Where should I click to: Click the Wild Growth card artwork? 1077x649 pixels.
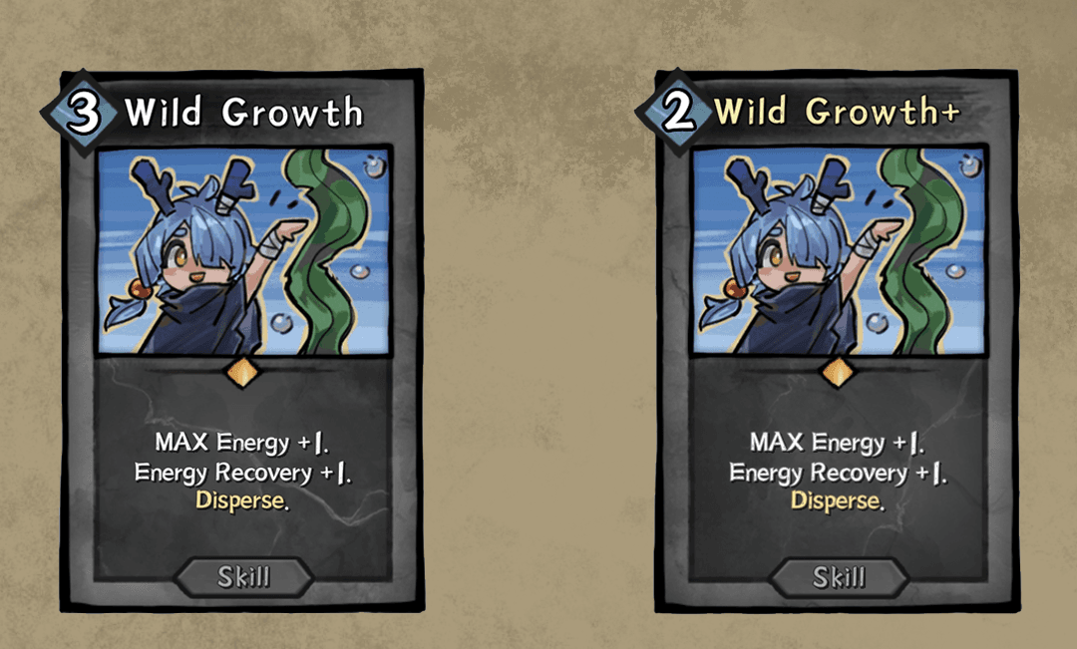[x=244, y=251]
